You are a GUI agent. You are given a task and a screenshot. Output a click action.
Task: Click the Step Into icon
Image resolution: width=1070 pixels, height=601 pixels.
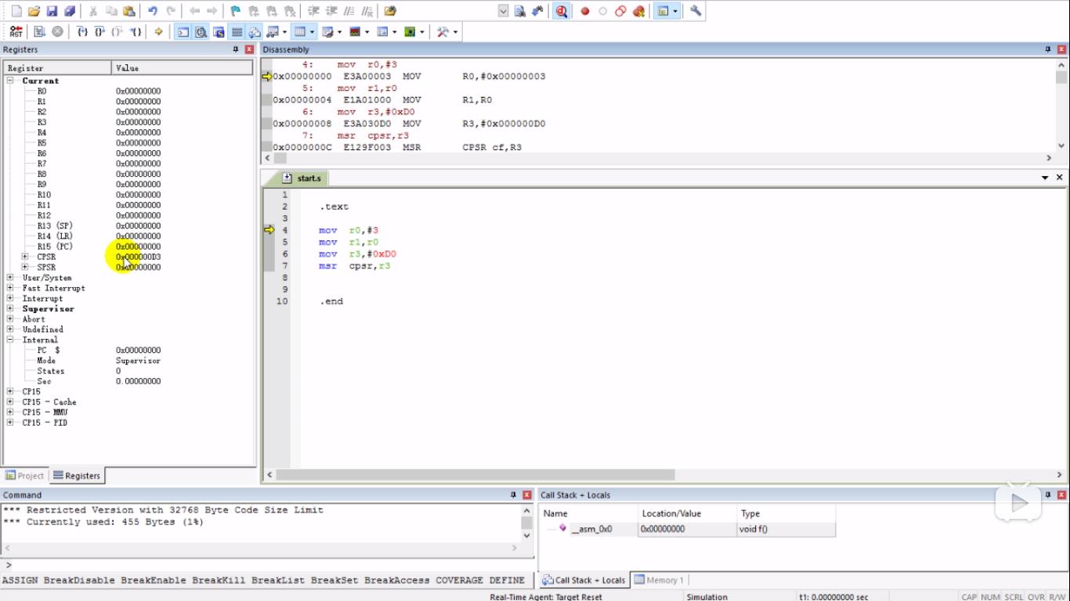81,32
